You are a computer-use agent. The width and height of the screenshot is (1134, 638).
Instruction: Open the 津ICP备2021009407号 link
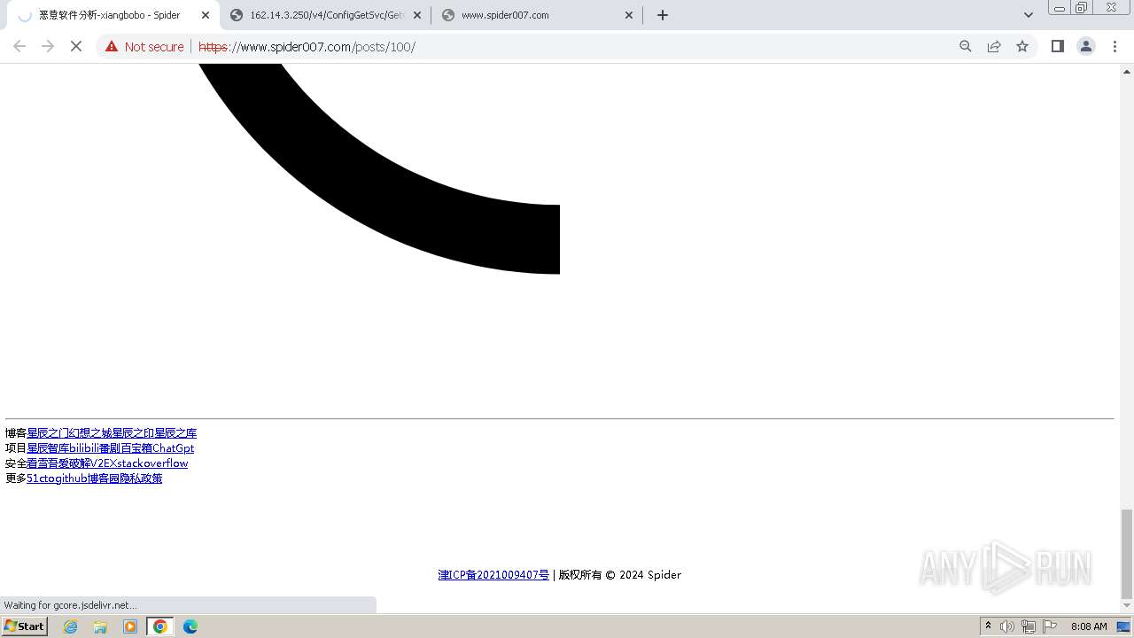click(493, 575)
